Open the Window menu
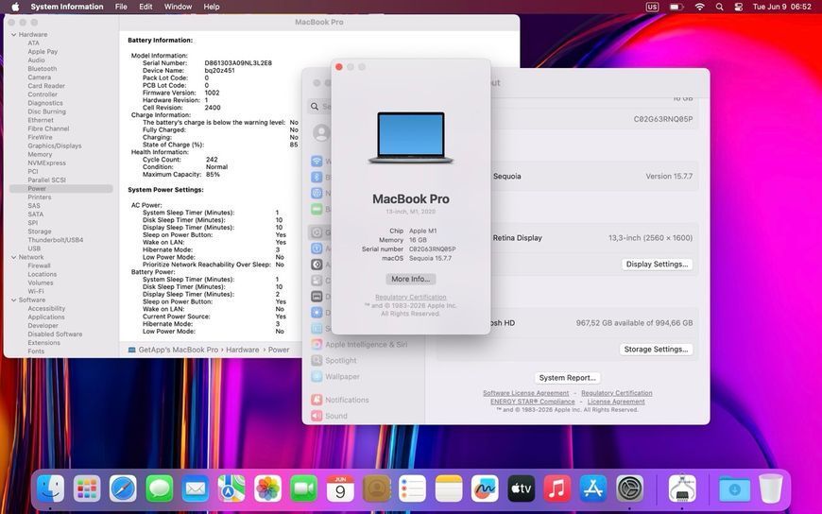822x514 pixels. pyautogui.click(x=178, y=7)
